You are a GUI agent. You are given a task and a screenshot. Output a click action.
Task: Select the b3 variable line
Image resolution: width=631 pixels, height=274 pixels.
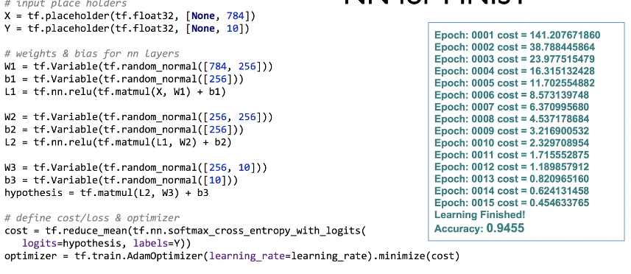click(x=121, y=180)
